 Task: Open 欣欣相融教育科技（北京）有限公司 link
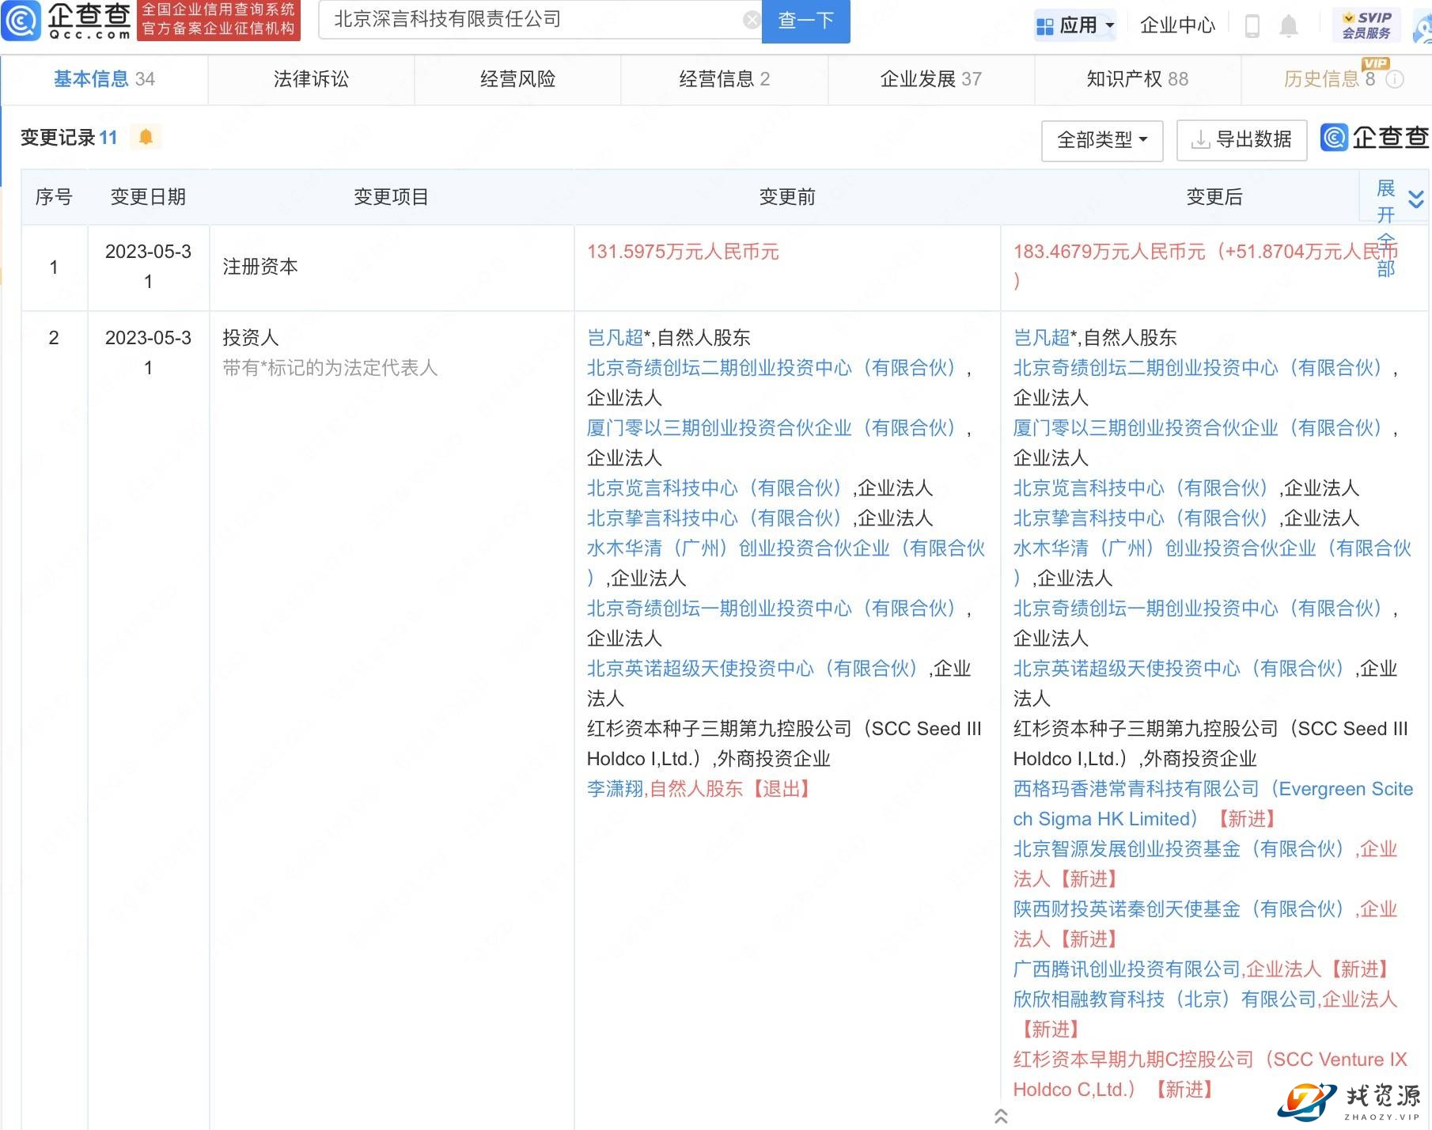(1165, 999)
